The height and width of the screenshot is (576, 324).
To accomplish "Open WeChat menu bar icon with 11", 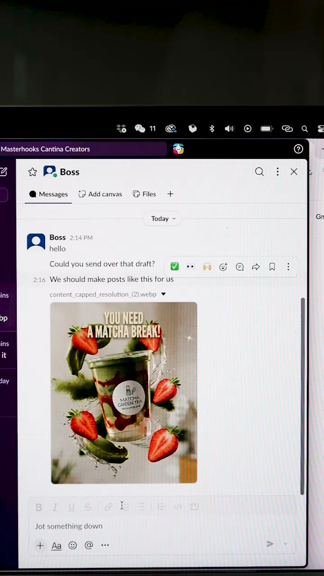I will tap(145, 129).
